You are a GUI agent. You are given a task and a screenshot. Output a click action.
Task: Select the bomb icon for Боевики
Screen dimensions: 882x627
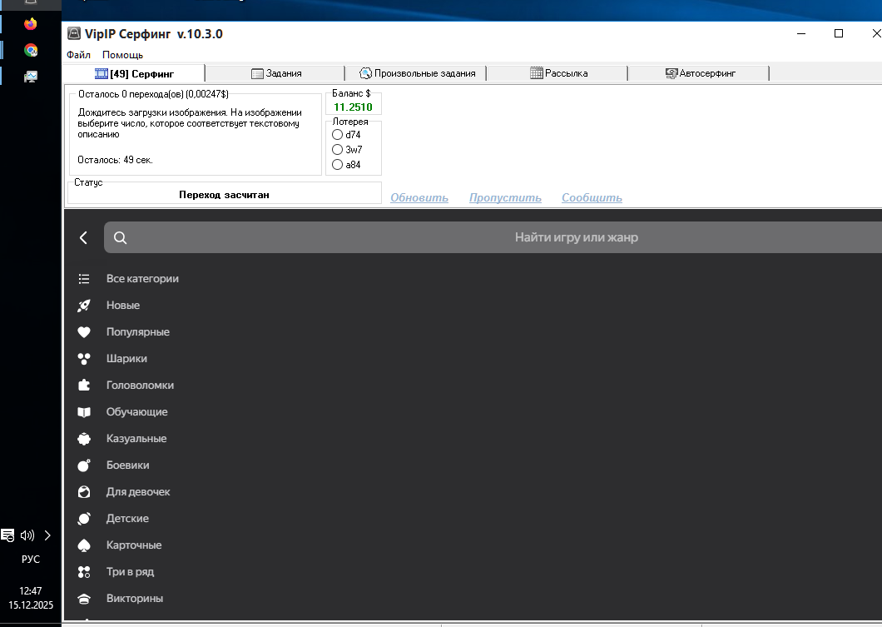[x=84, y=465]
